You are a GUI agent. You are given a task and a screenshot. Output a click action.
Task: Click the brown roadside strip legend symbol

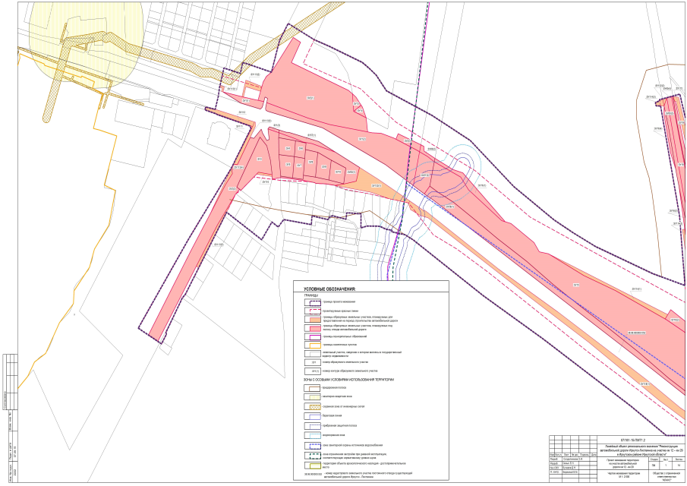tap(313, 388)
